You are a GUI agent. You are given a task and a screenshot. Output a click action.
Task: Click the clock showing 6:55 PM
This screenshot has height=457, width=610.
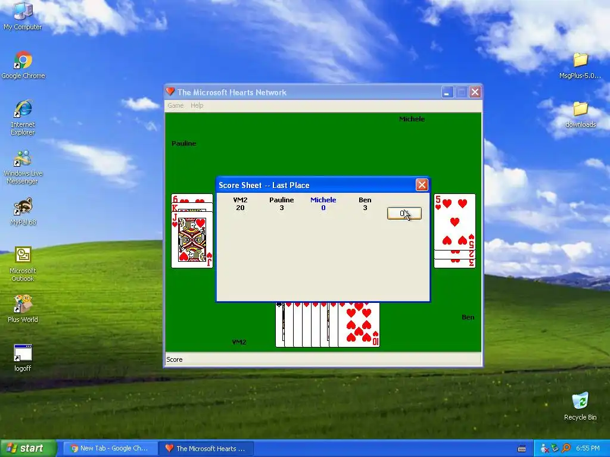pyautogui.click(x=588, y=449)
